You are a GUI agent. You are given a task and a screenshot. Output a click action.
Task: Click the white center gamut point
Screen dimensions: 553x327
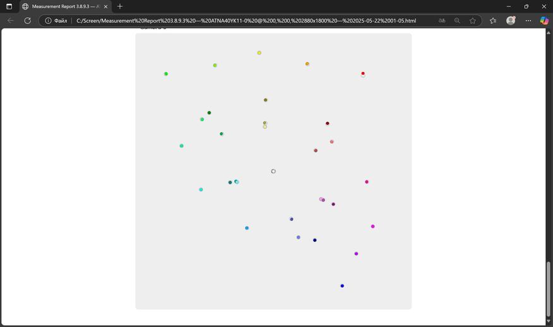click(x=273, y=171)
